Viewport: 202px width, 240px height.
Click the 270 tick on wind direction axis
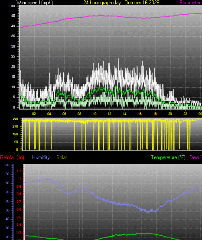(x=15, y=126)
